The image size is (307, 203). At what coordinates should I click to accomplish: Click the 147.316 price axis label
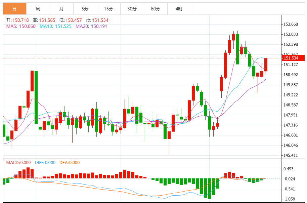point(291,125)
